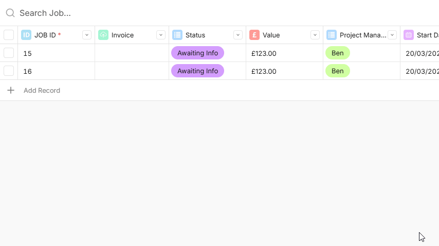Click the search magnifier icon
439x246 pixels.
pos(10,13)
